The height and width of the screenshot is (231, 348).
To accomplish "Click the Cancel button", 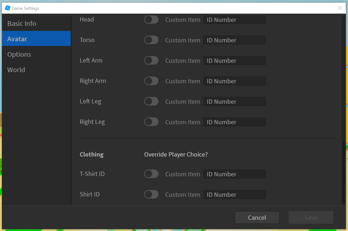I will [257, 217].
